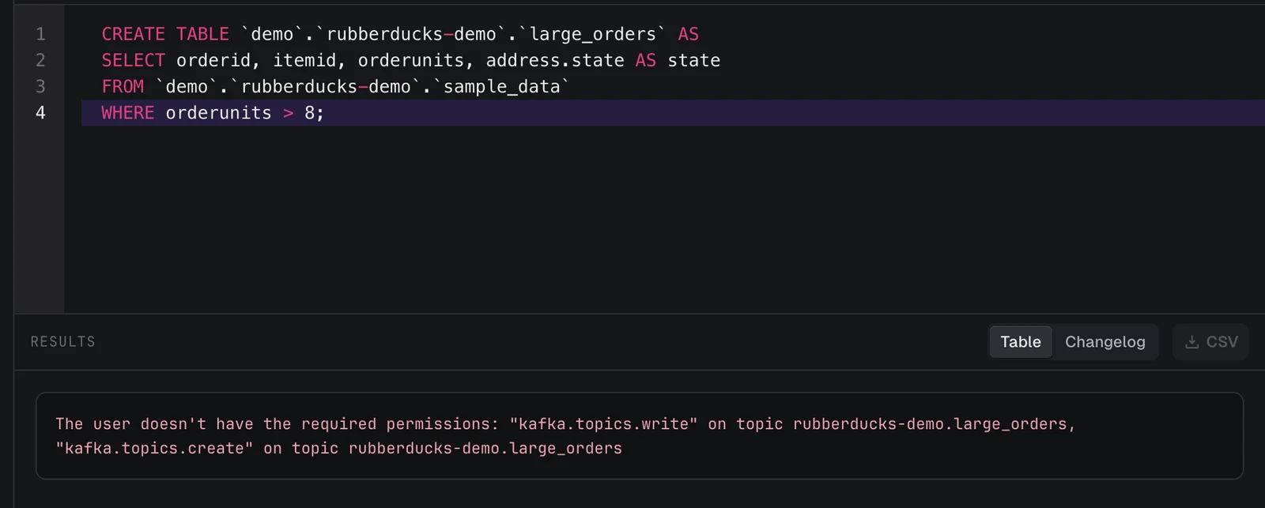Click `large_orders` table name in editor
Viewport: 1265px width, 508px height.
[593, 34]
